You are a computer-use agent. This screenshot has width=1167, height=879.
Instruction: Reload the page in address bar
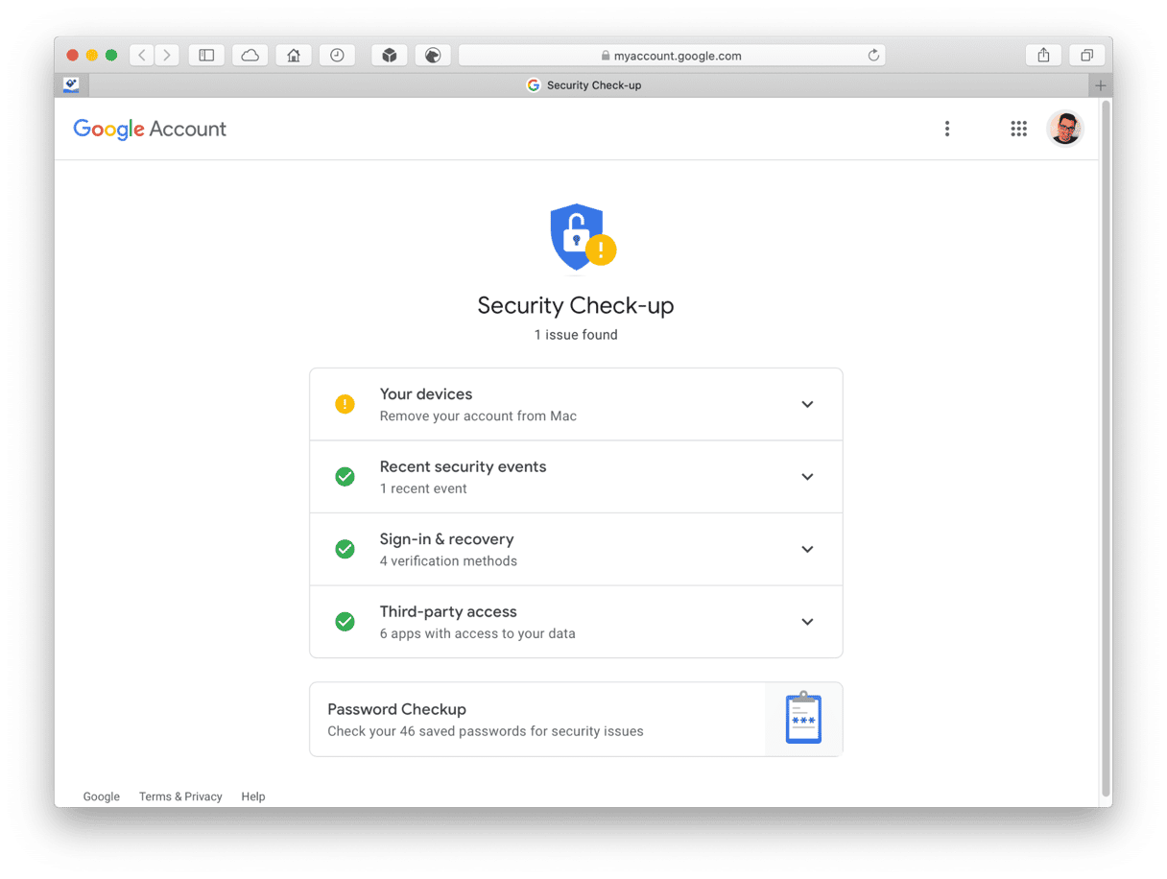(x=873, y=56)
